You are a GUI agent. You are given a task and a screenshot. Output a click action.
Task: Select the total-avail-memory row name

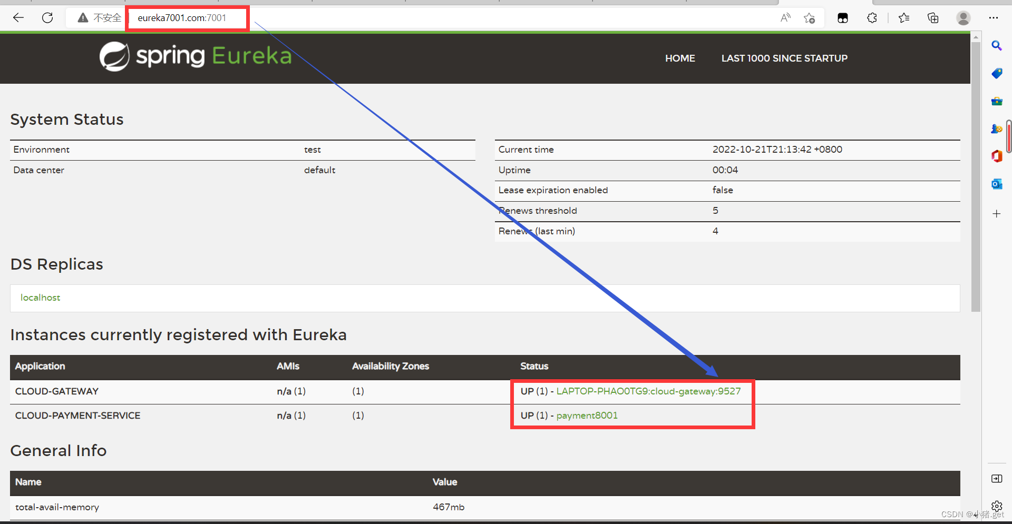pyautogui.click(x=57, y=507)
